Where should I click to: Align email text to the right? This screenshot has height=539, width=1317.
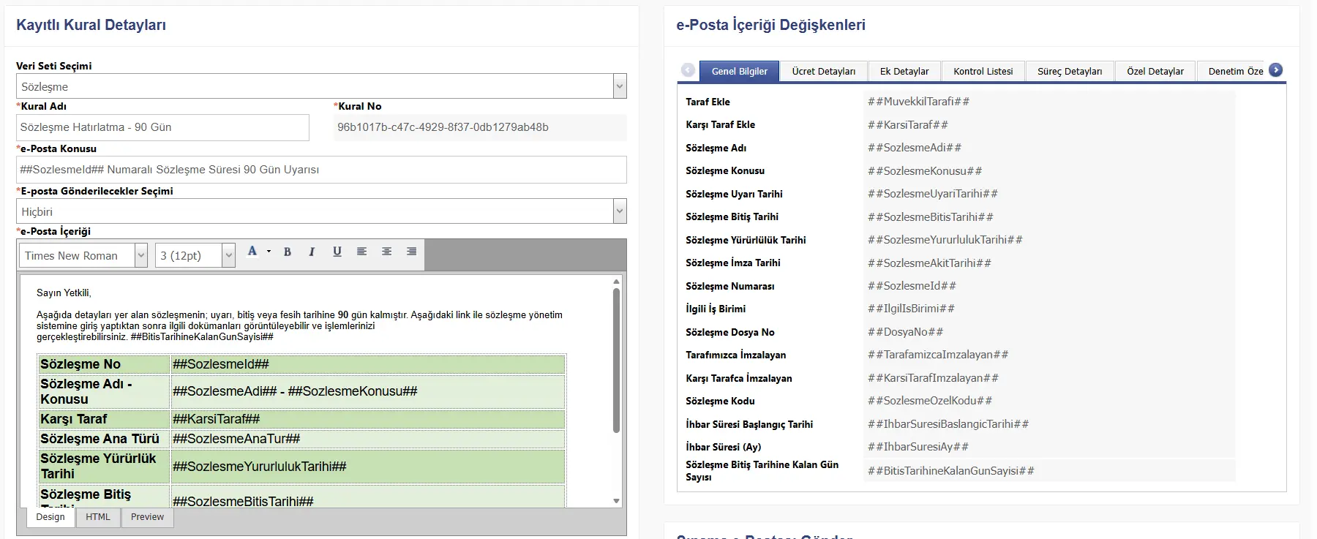tap(411, 252)
